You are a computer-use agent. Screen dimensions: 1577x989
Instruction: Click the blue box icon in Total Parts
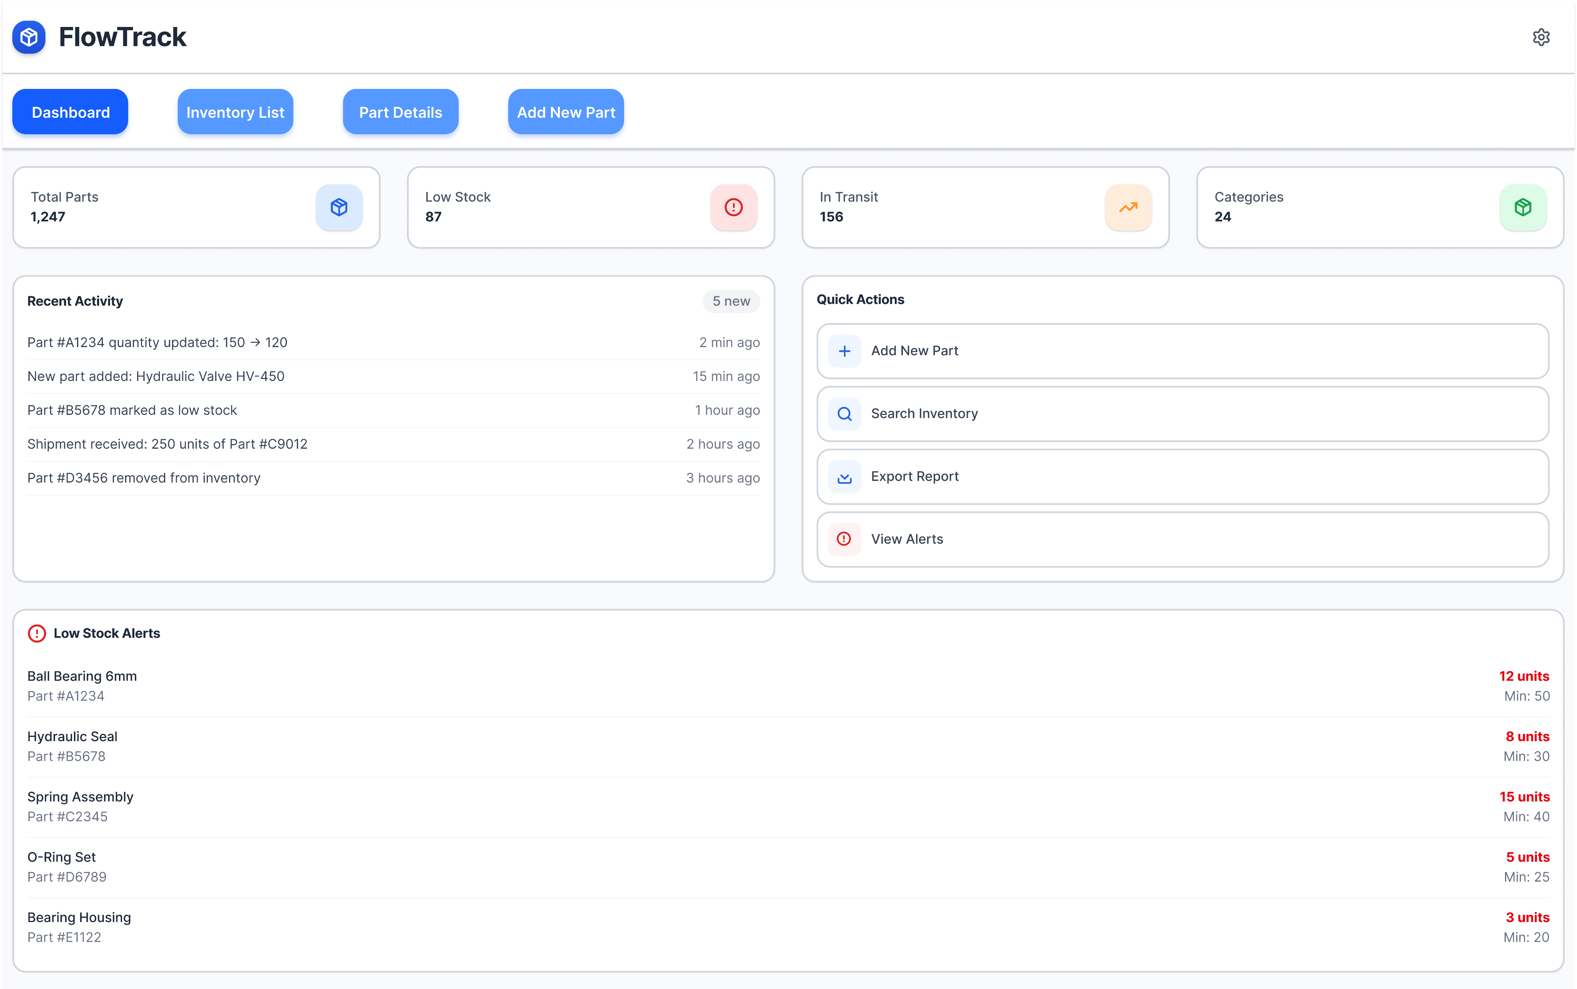click(x=339, y=207)
